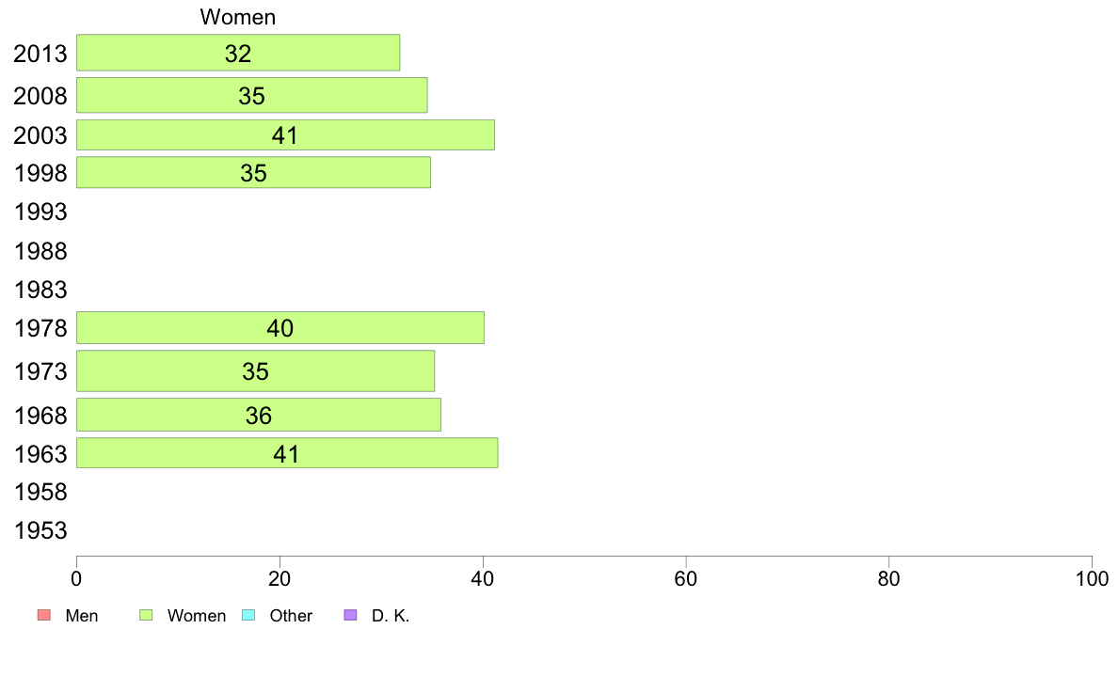The width and height of the screenshot is (1118, 692).
Task: Click the Other legend color swatch
Action: (x=248, y=615)
